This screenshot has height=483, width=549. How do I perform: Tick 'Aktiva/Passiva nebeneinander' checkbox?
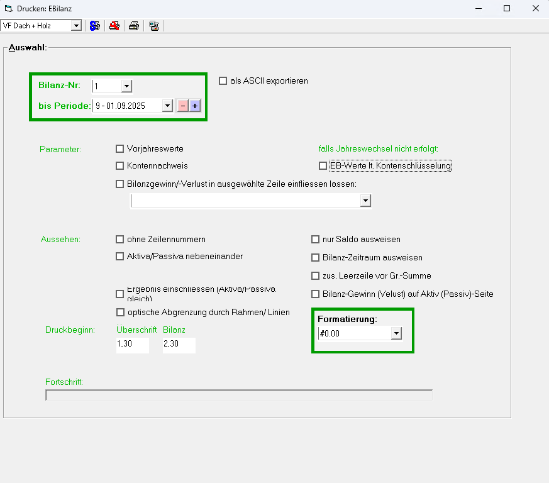pyautogui.click(x=120, y=257)
